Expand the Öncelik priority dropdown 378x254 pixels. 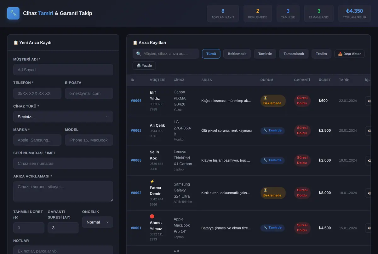98,222
